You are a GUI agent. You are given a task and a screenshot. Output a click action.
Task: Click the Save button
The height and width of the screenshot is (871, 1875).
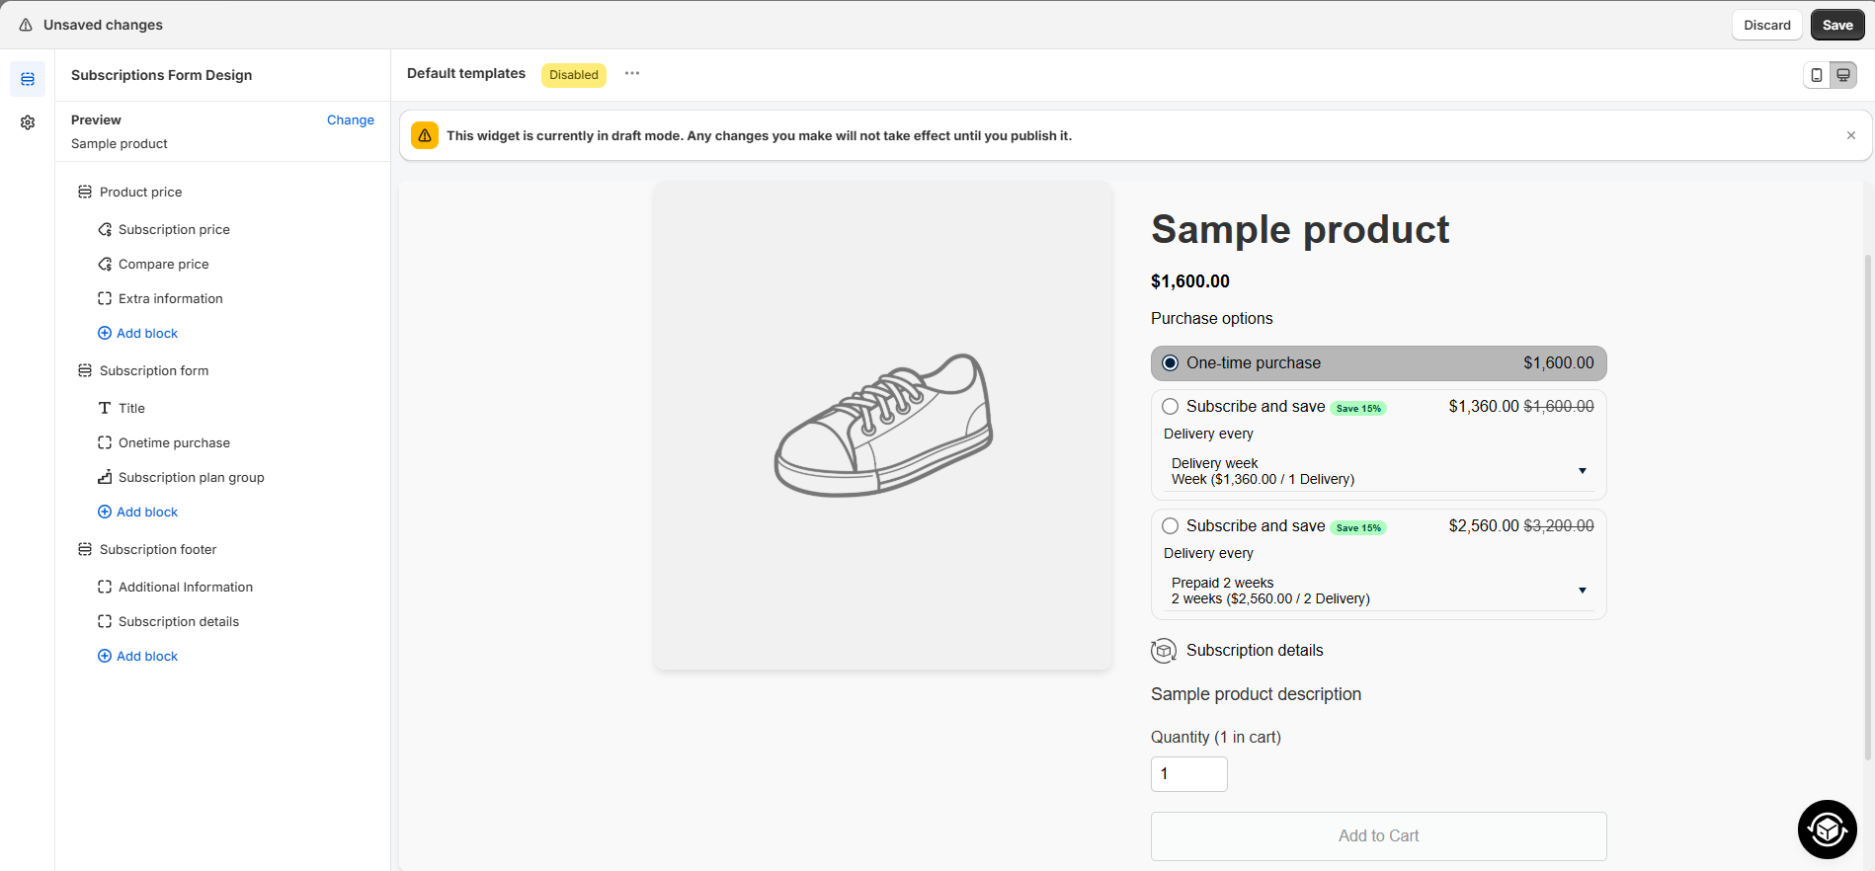1836,25
